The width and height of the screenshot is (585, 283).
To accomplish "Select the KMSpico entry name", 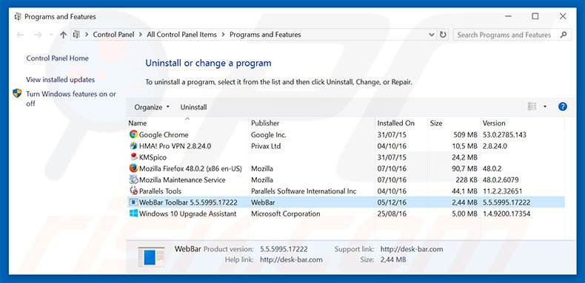I will tap(153, 157).
